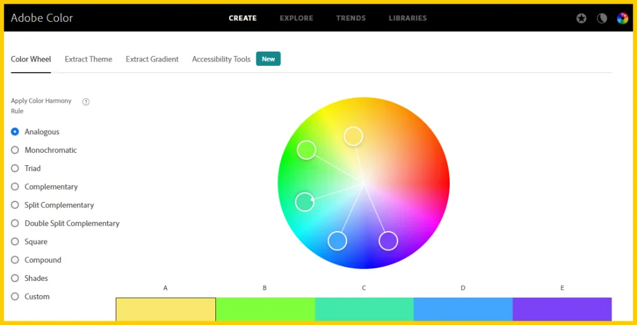
Task: Open the EXPLORE menu
Action: pyautogui.click(x=296, y=18)
